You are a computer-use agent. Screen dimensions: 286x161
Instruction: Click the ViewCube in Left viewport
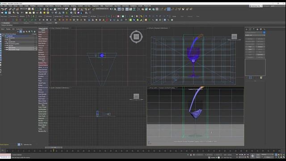tap(136, 96)
